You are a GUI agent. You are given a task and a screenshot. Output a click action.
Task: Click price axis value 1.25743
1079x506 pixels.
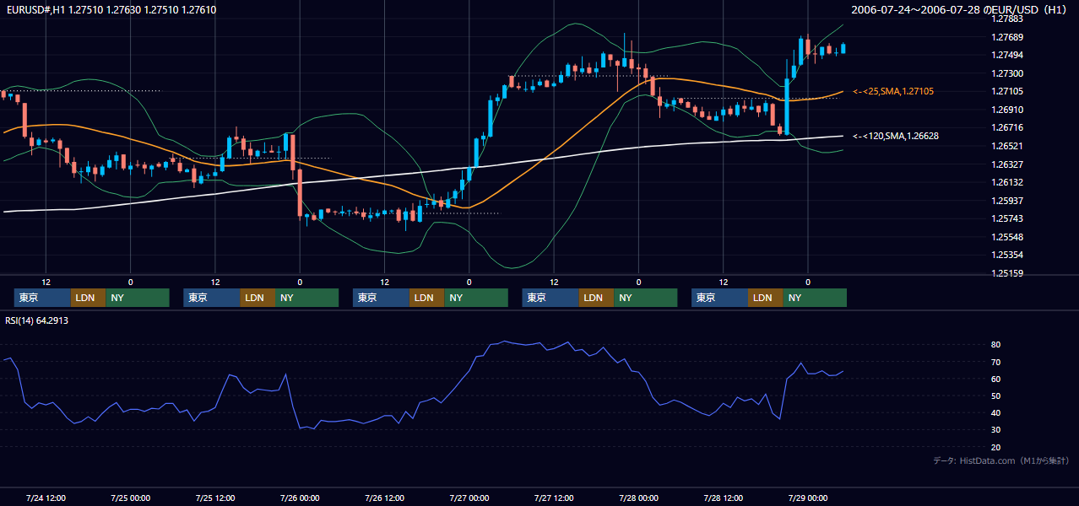click(1008, 218)
